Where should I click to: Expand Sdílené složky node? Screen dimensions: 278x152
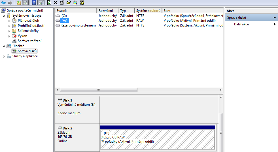9,31
